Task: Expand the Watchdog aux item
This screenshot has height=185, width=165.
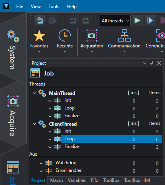Action: click(41, 163)
